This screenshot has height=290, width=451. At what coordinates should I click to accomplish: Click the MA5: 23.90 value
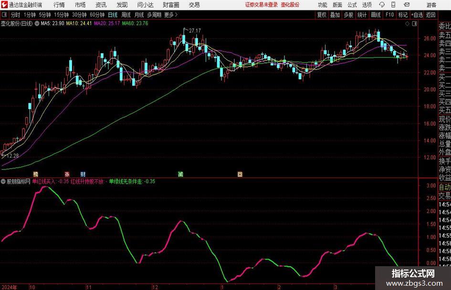point(52,23)
